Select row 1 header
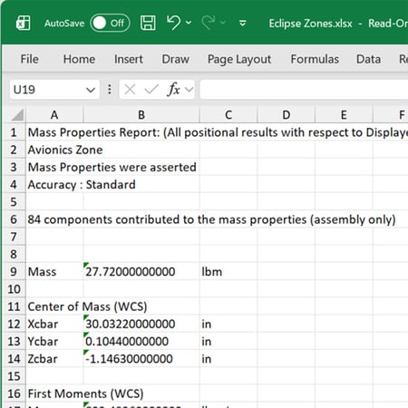 (x=14, y=132)
